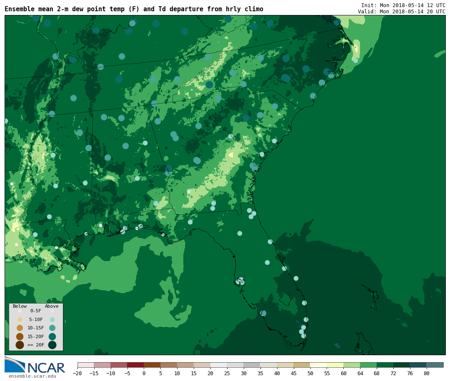Select the Below 10-15F tan legend circle

point(20,328)
